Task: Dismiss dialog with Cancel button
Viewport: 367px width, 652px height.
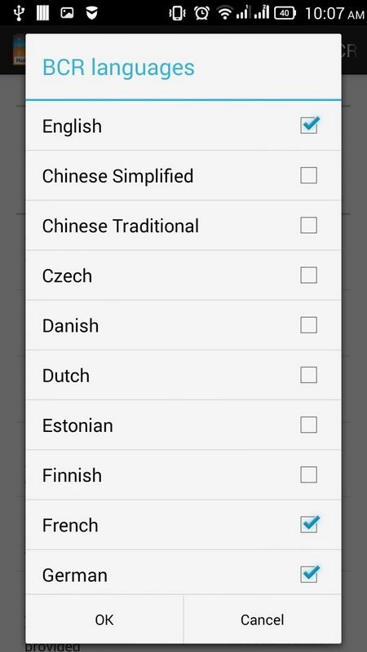Action: tap(263, 619)
